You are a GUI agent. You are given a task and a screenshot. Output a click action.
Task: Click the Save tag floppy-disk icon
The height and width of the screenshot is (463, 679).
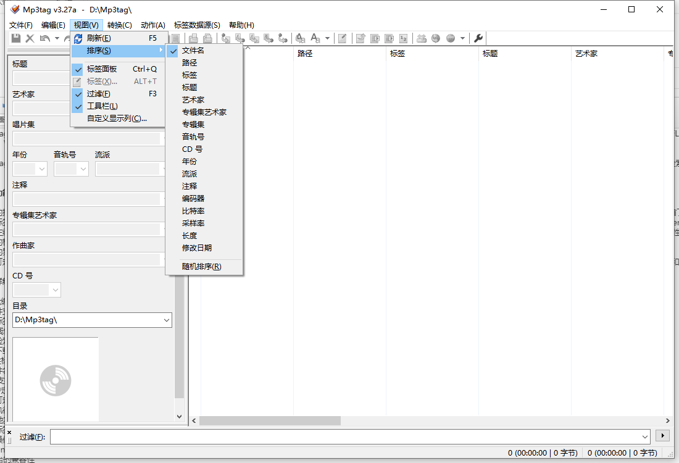(16, 38)
